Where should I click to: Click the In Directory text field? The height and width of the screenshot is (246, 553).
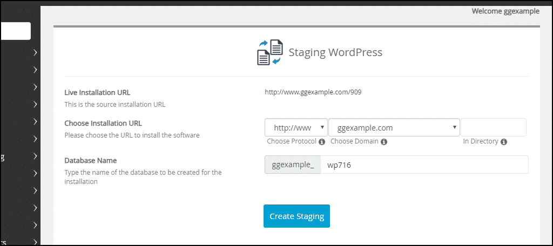click(x=494, y=128)
